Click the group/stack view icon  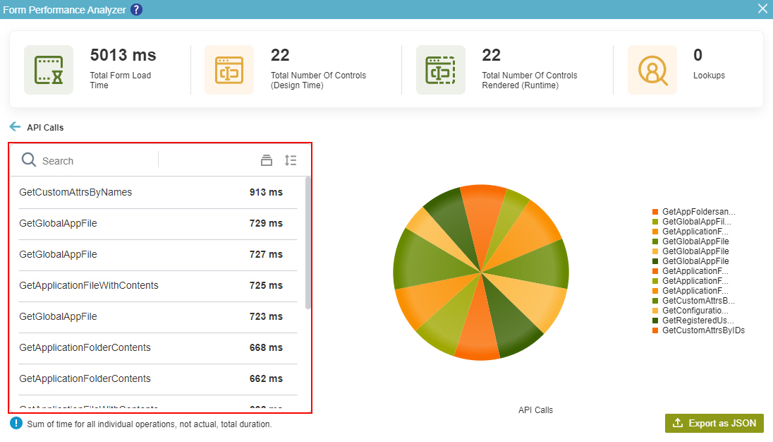point(266,160)
